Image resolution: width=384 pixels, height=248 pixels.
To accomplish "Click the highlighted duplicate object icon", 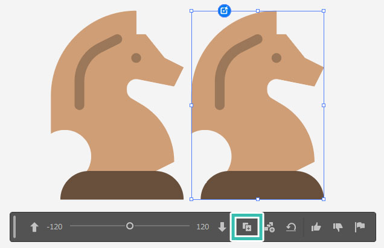I will [247, 227].
